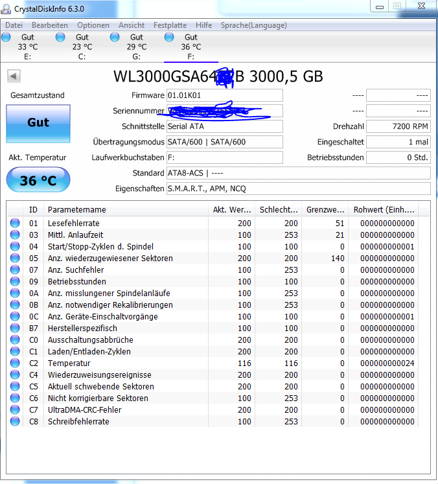This screenshot has height=484, width=438.
Task: Click the Gesamtzustand label
Action: [38, 95]
